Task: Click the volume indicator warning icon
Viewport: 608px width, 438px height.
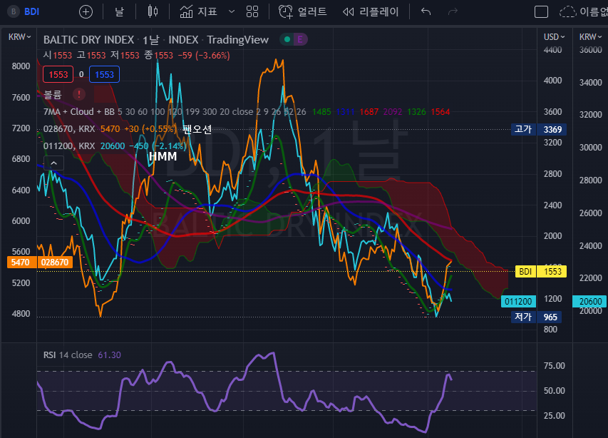Action: (x=78, y=94)
